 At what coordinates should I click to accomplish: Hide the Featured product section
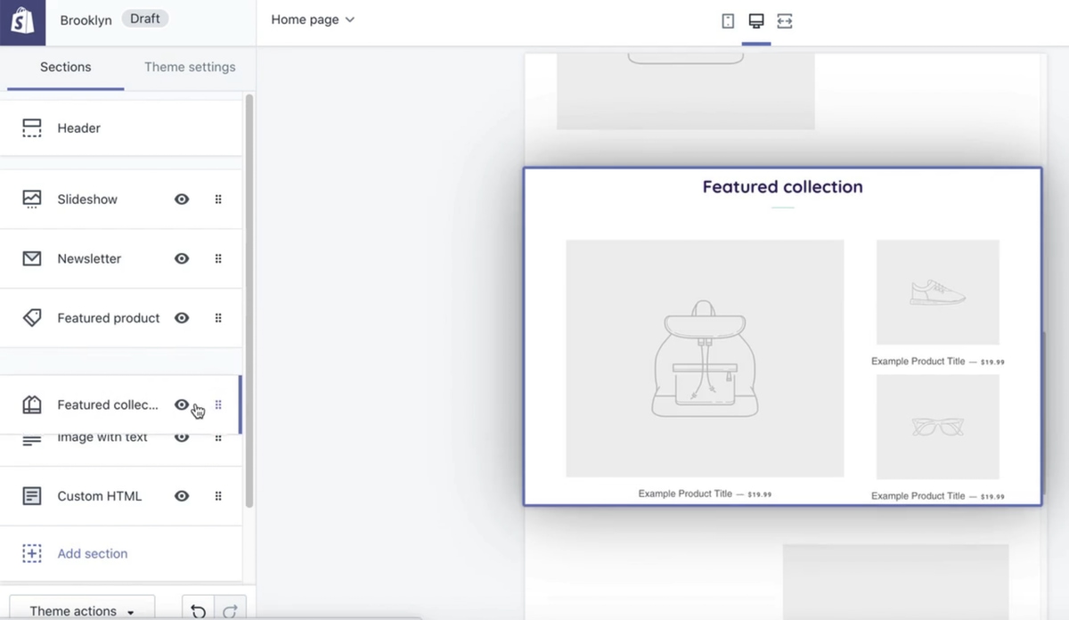[182, 318]
